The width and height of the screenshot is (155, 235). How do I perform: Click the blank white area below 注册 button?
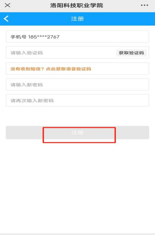(x=77, y=187)
